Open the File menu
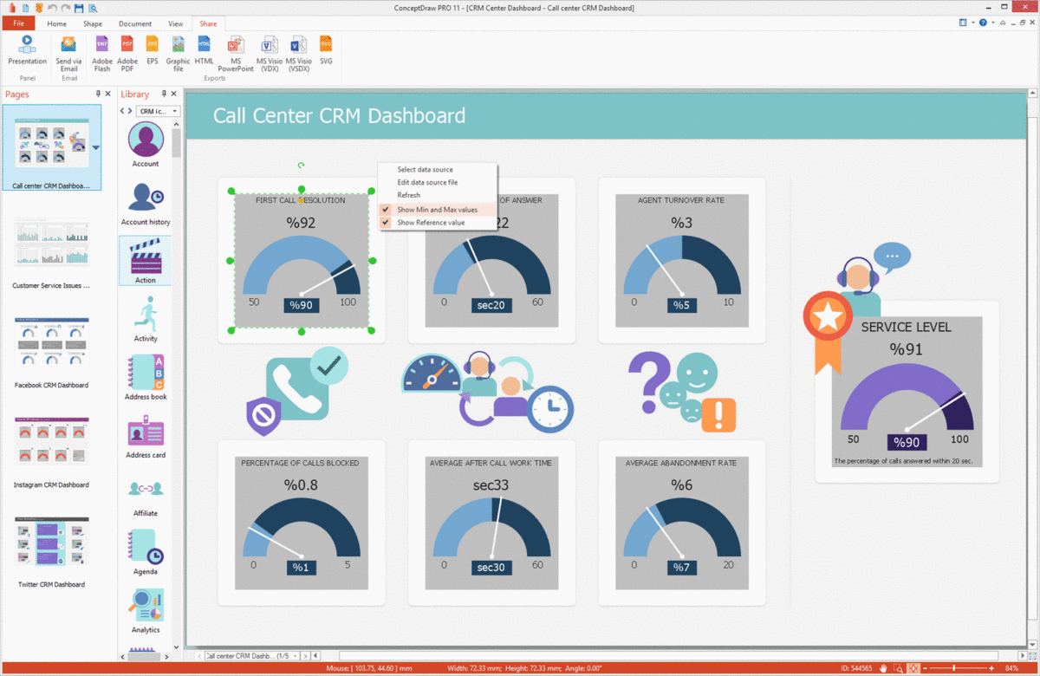The height and width of the screenshot is (676, 1040). 18,23
